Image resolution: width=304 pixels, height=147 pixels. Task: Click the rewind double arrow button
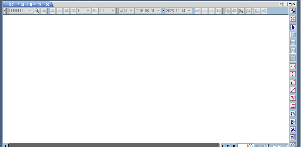(x=228, y=146)
